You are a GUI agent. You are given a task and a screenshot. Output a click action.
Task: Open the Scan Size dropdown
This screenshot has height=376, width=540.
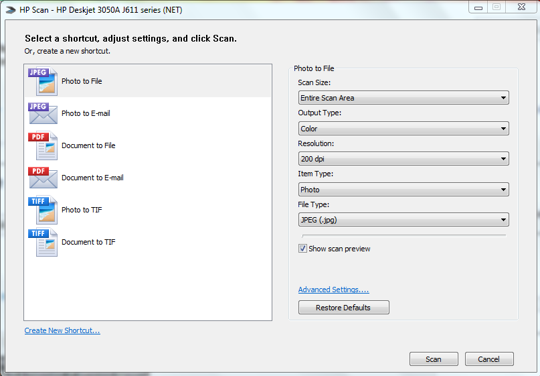point(403,98)
